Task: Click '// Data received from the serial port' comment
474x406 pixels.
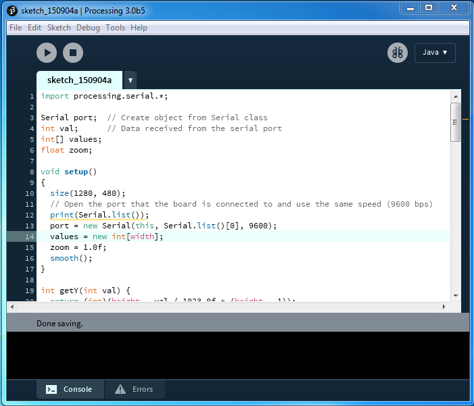Action: pos(194,128)
